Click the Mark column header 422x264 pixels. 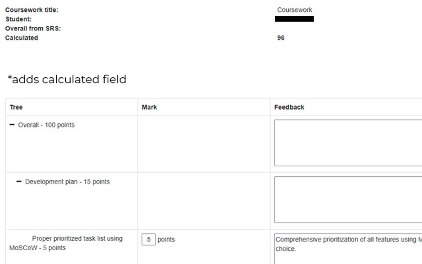pos(149,107)
